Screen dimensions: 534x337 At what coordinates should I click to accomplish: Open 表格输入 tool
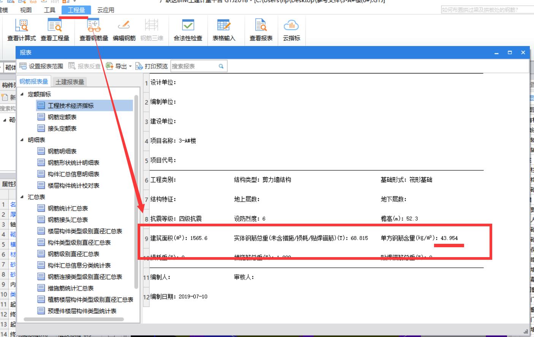pos(224,30)
